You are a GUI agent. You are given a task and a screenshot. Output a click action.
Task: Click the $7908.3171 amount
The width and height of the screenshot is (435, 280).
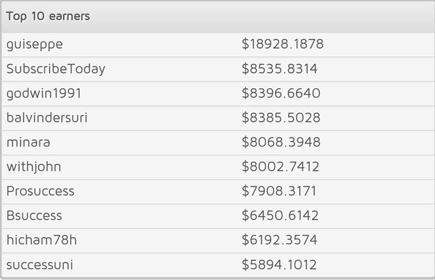click(x=279, y=191)
